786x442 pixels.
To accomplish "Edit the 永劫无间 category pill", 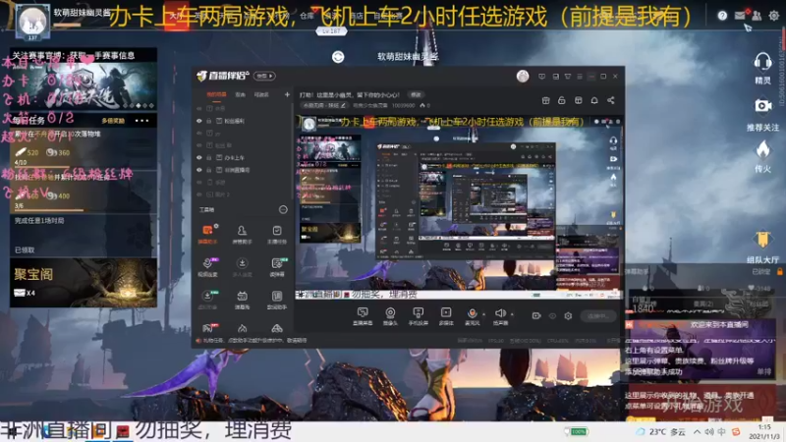I will (x=325, y=105).
